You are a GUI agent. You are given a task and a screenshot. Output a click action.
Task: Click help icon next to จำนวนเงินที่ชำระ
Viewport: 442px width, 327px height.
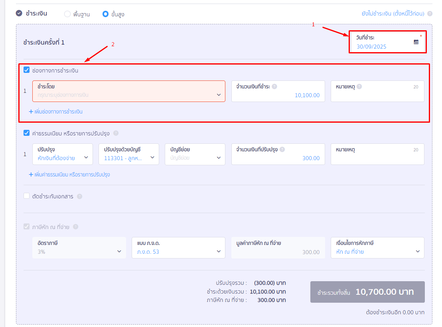(274, 86)
